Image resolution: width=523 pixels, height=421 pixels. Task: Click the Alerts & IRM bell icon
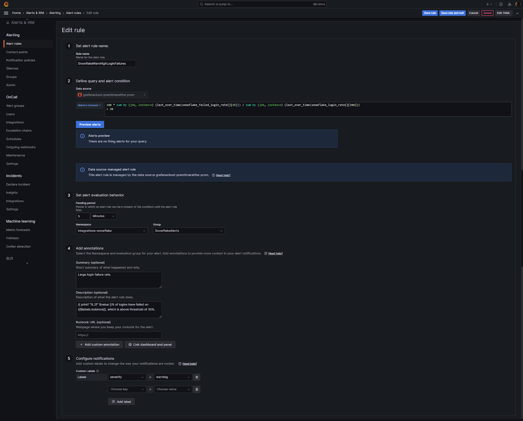tap(8, 23)
